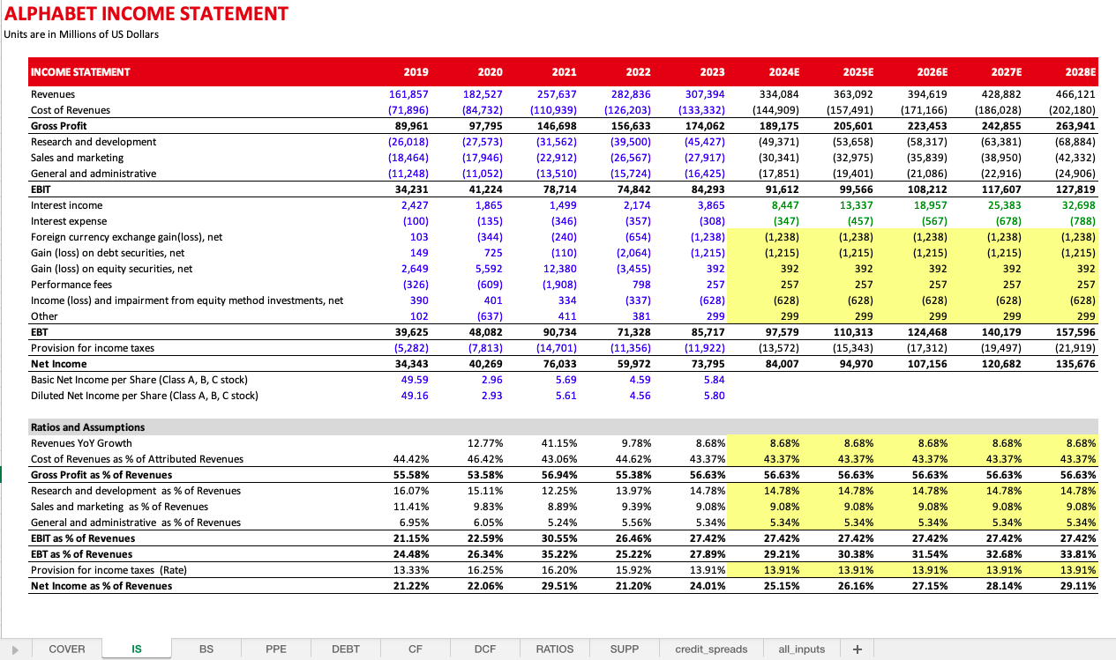Viewport: 1116px width, 660px height.
Task: Switch to the credit_spreads sheet tab
Action: point(711,649)
